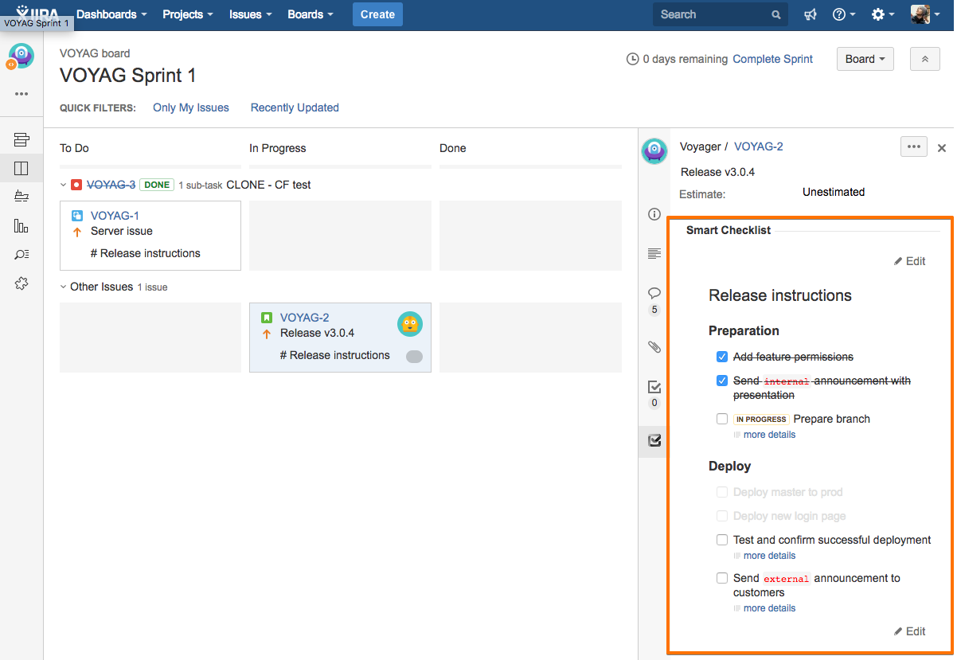Open Issues search icon in sidebar
The height and width of the screenshot is (660, 957).
click(21, 254)
